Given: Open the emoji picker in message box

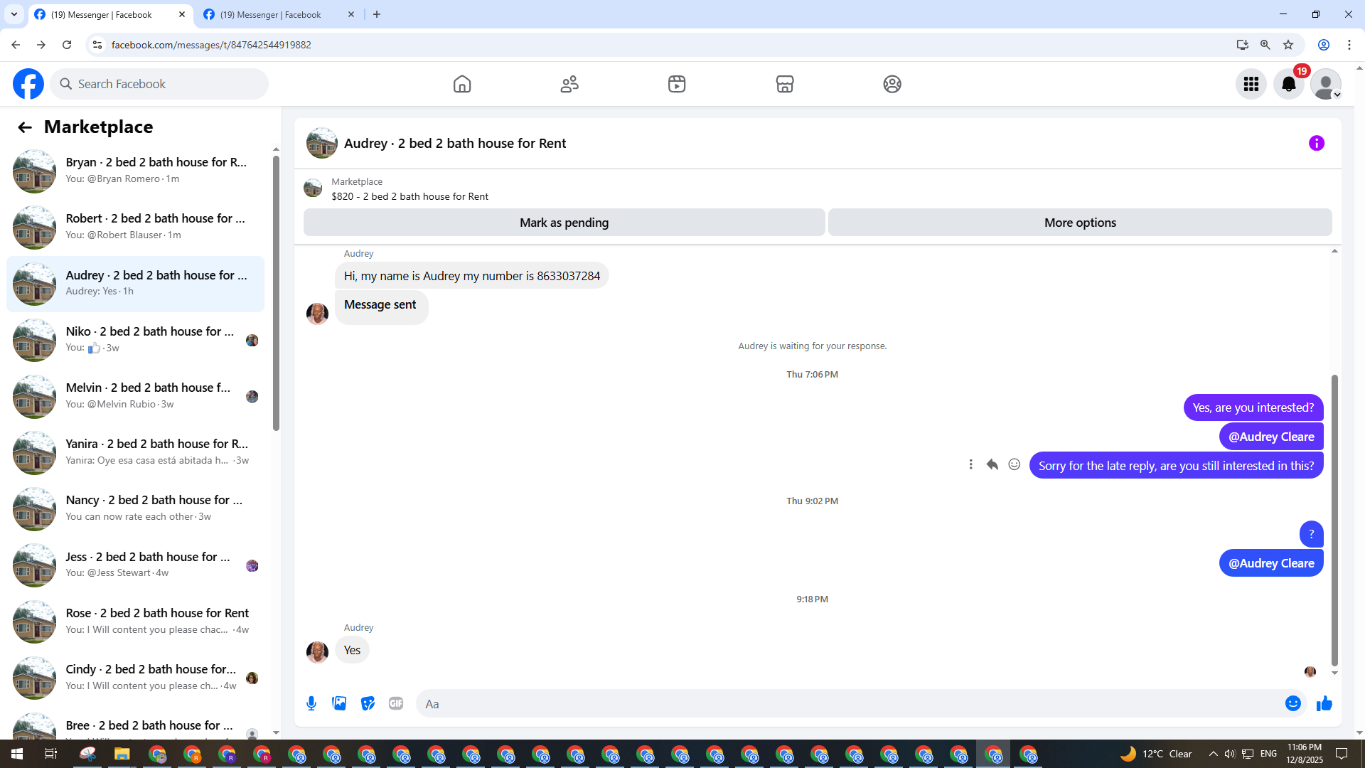Looking at the screenshot, I should (1293, 703).
